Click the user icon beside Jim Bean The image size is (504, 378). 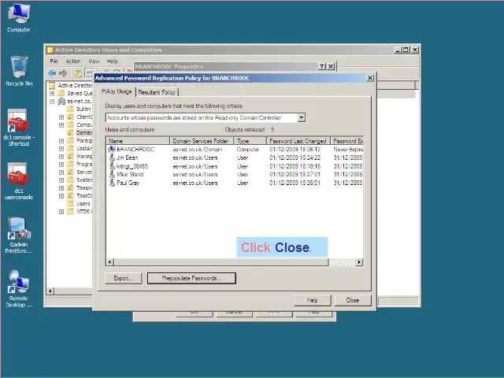click(x=112, y=157)
